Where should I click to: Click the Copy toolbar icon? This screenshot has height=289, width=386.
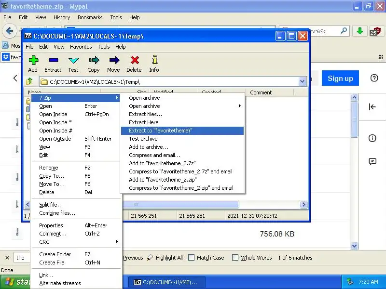(94, 60)
